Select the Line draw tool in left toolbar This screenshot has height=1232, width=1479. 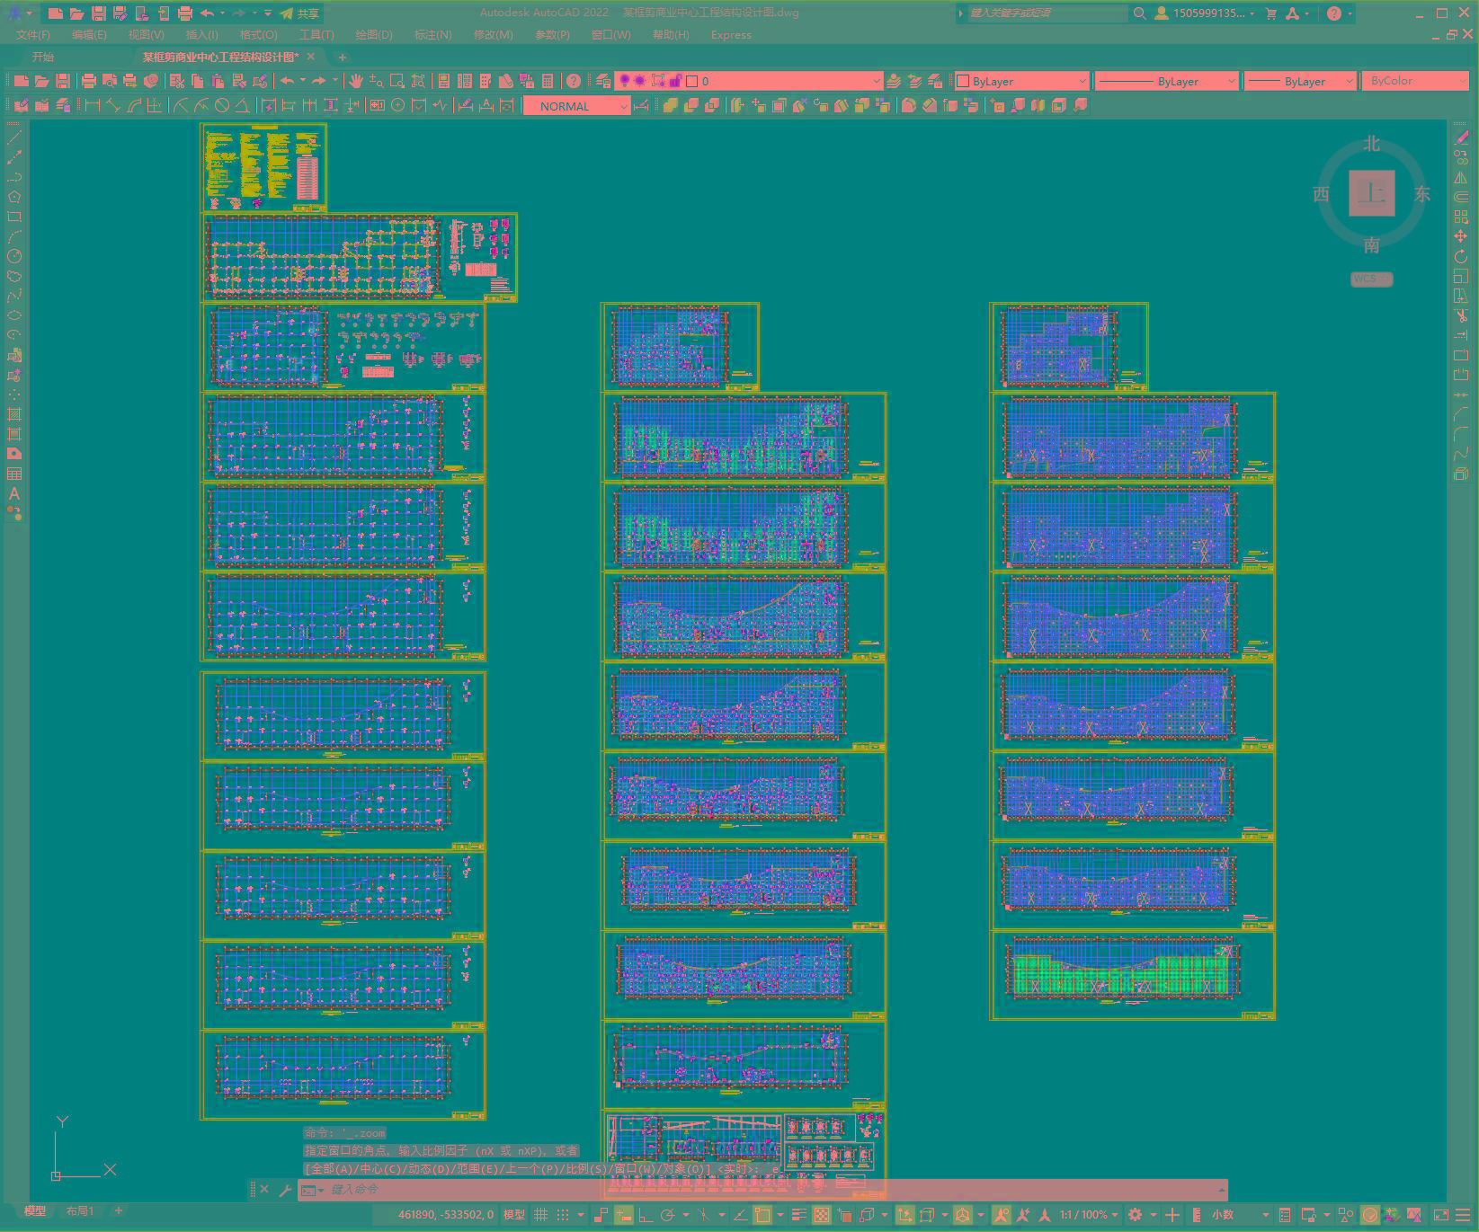click(x=14, y=137)
